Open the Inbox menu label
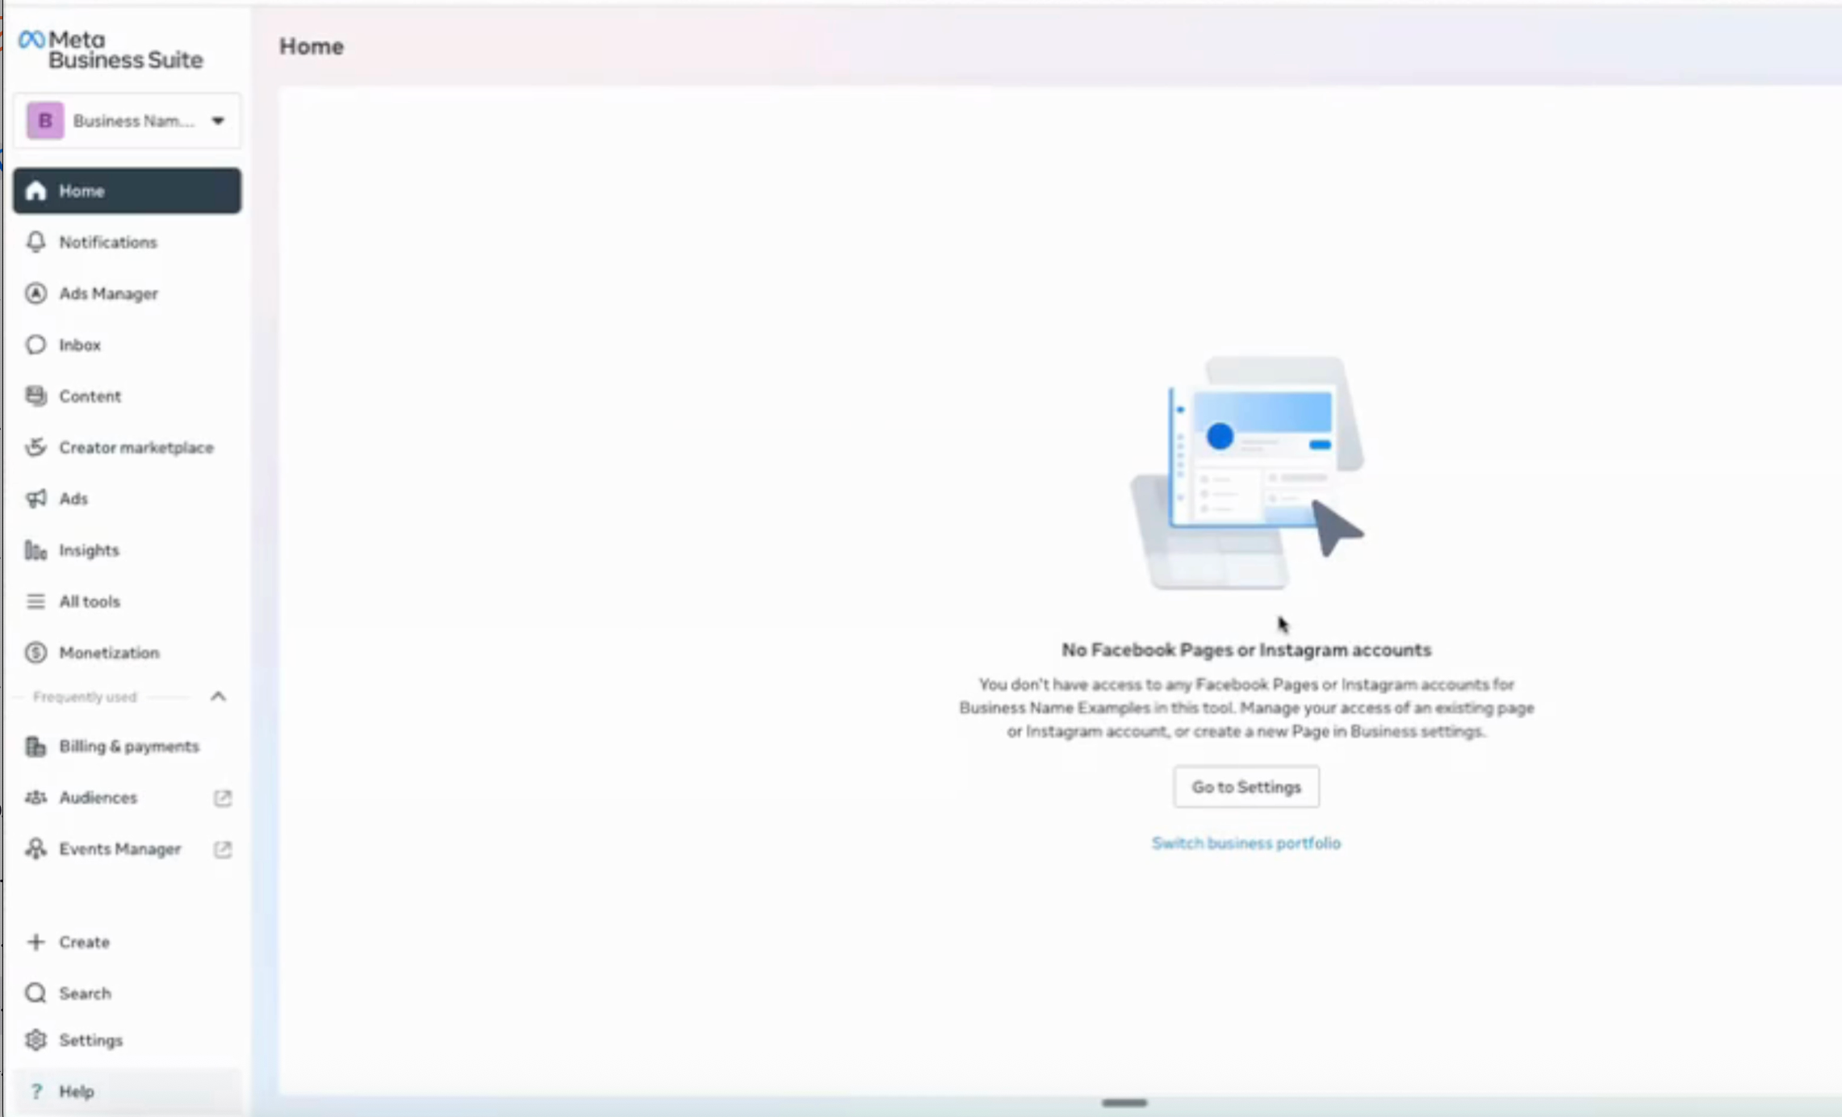The image size is (1842, 1117). pyautogui.click(x=80, y=345)
